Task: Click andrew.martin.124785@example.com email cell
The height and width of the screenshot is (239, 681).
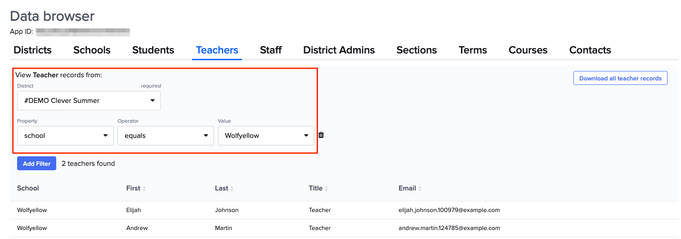Action: 449,228
